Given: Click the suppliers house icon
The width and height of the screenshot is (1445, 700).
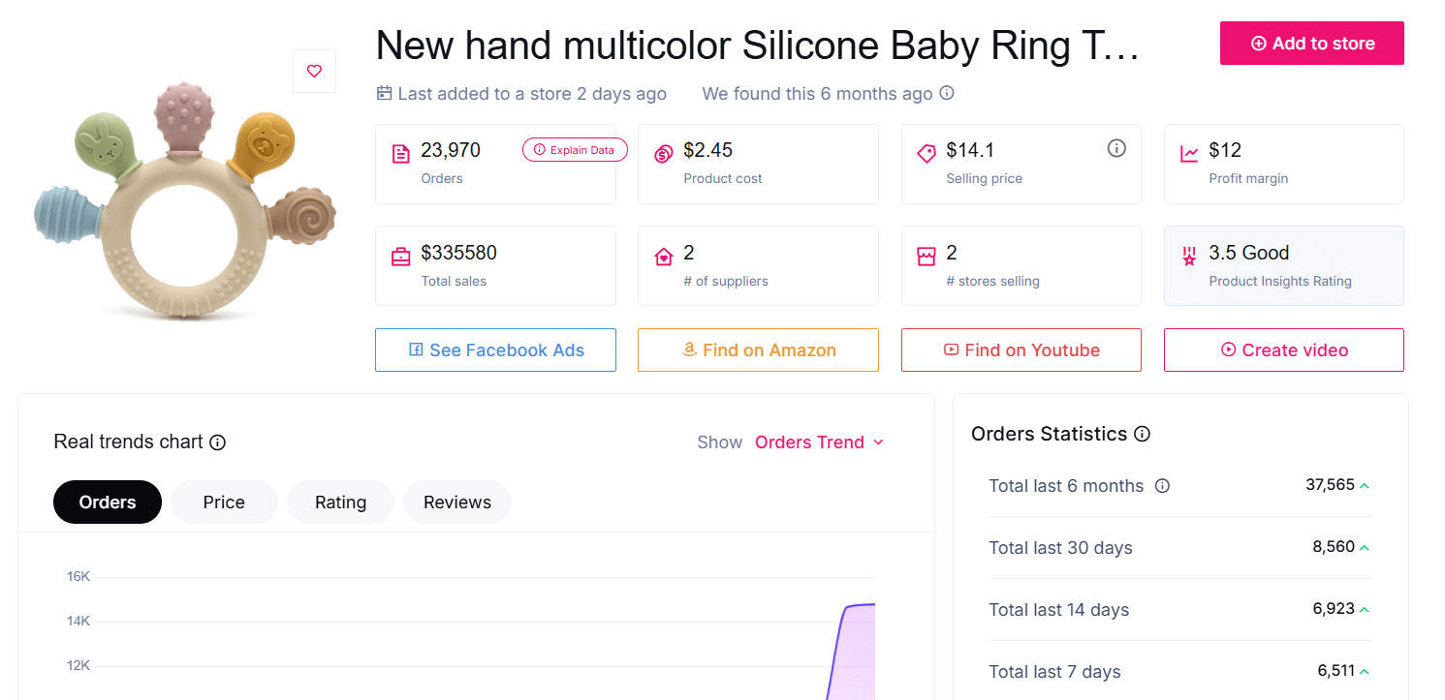Looking at the screenshot, I should (x=664, y=256).
